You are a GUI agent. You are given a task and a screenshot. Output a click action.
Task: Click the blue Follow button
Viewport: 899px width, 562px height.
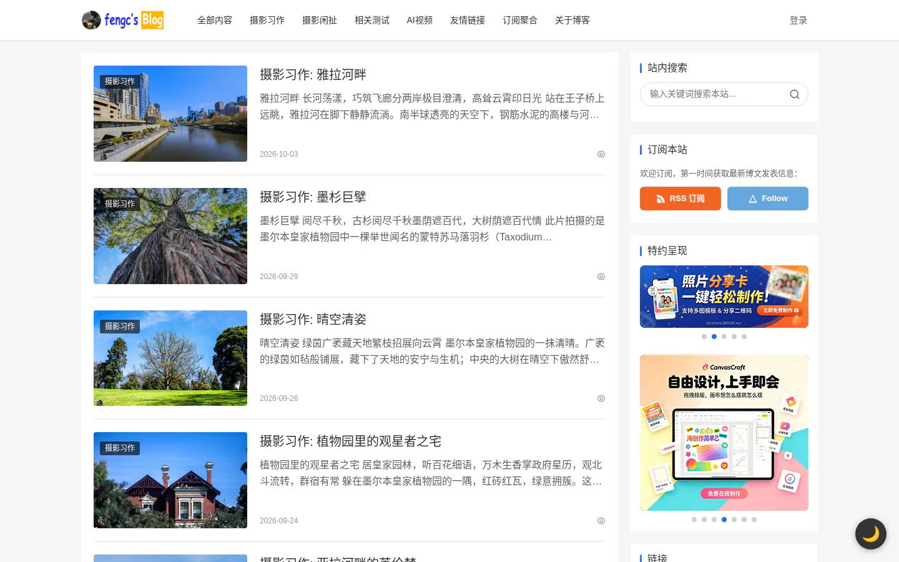coord(768,199)
